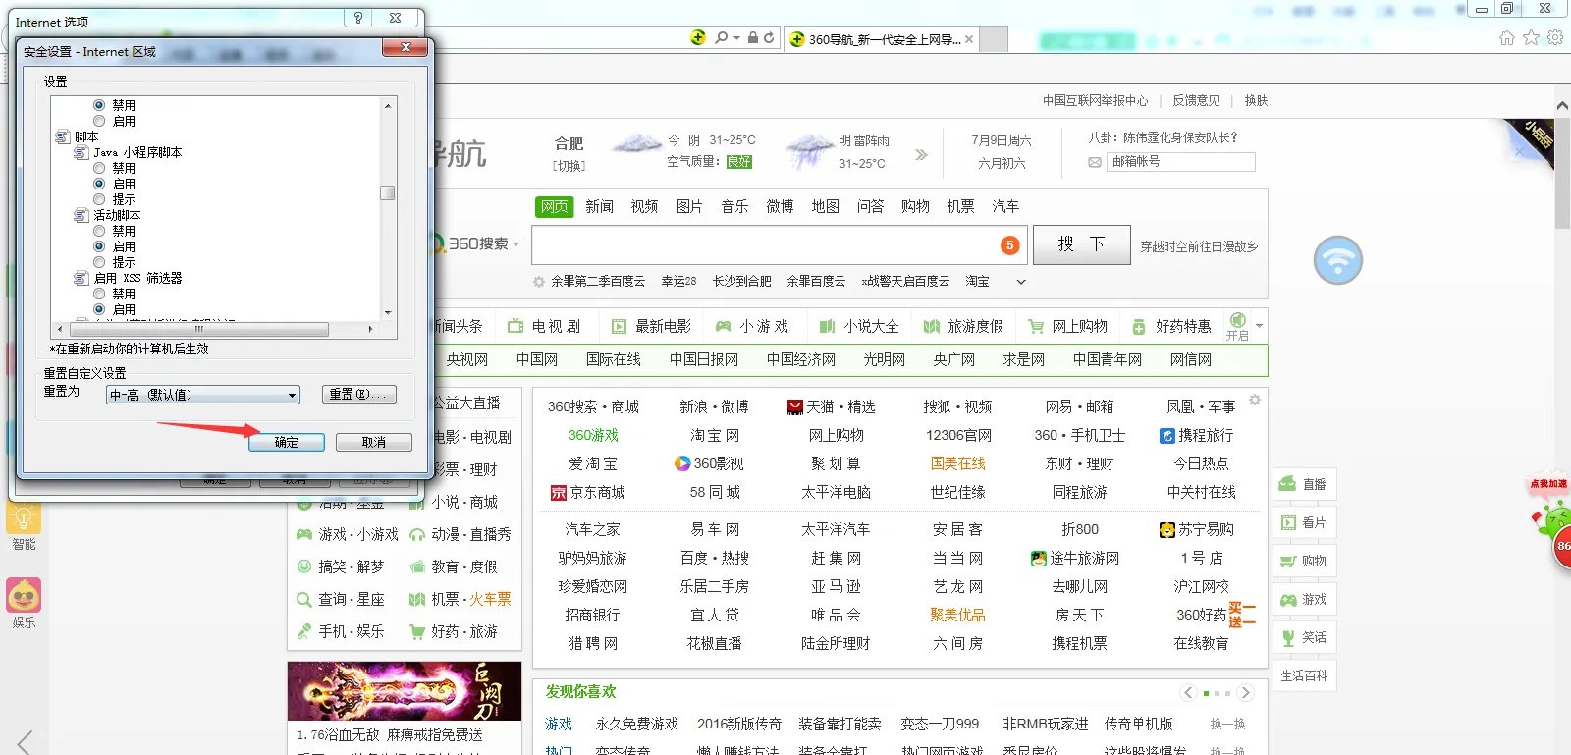Click the help question mark in Internet 选项
1571x755 pixels.
tap(358, 18)
